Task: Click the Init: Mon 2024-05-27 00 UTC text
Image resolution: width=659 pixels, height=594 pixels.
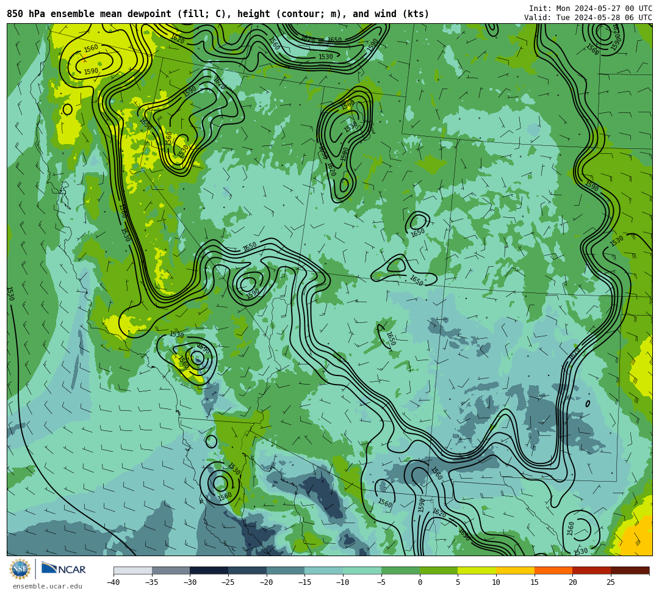Action: (x=591, y=9)
